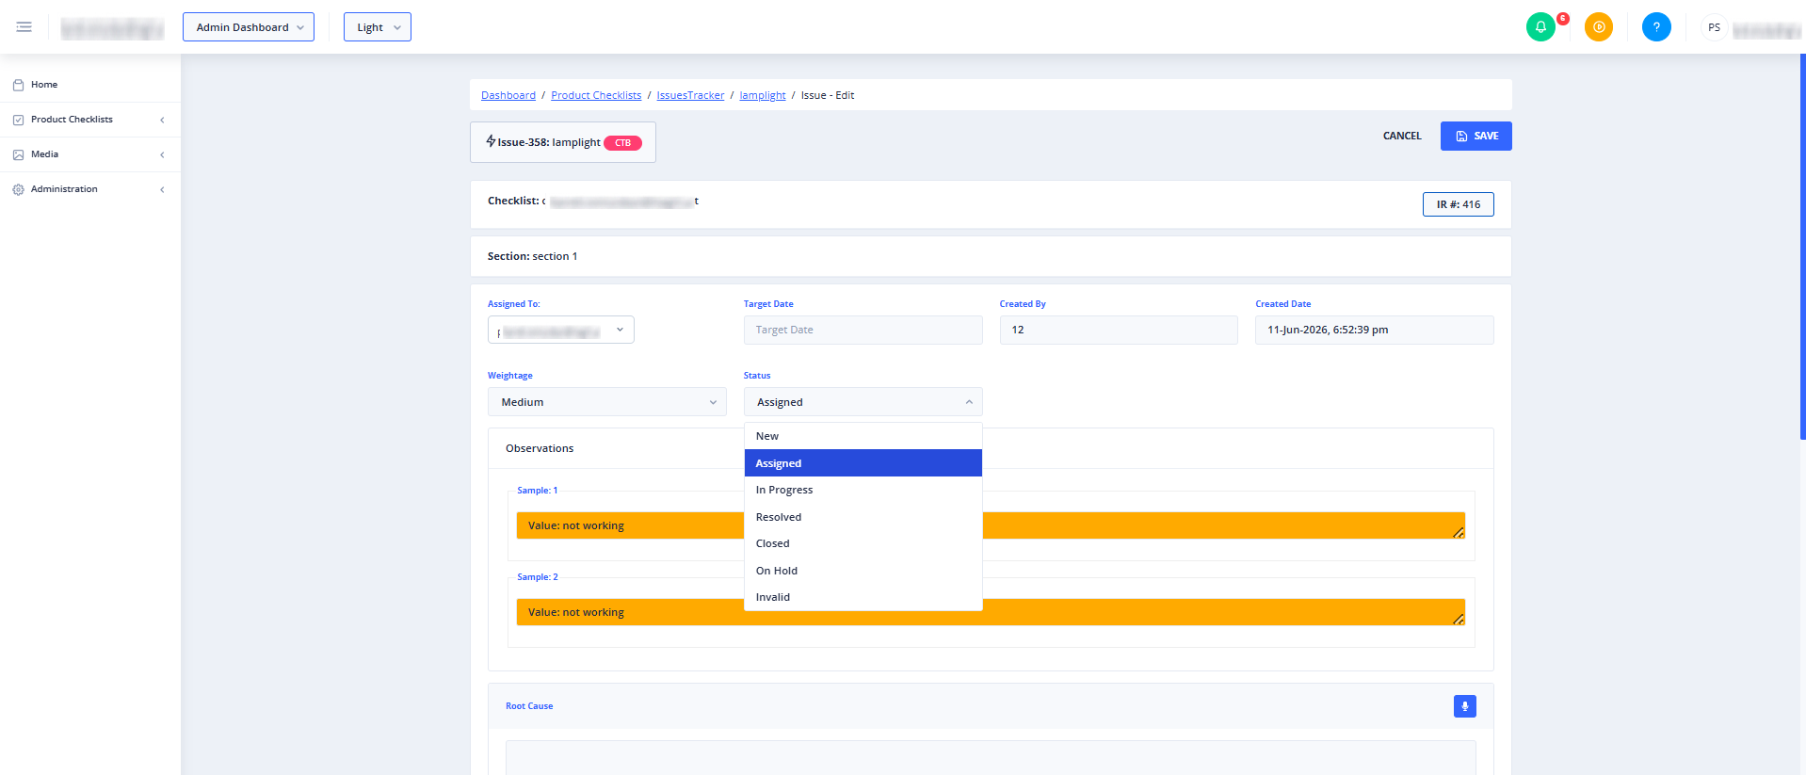Select the Closed status option

point(863,543)
